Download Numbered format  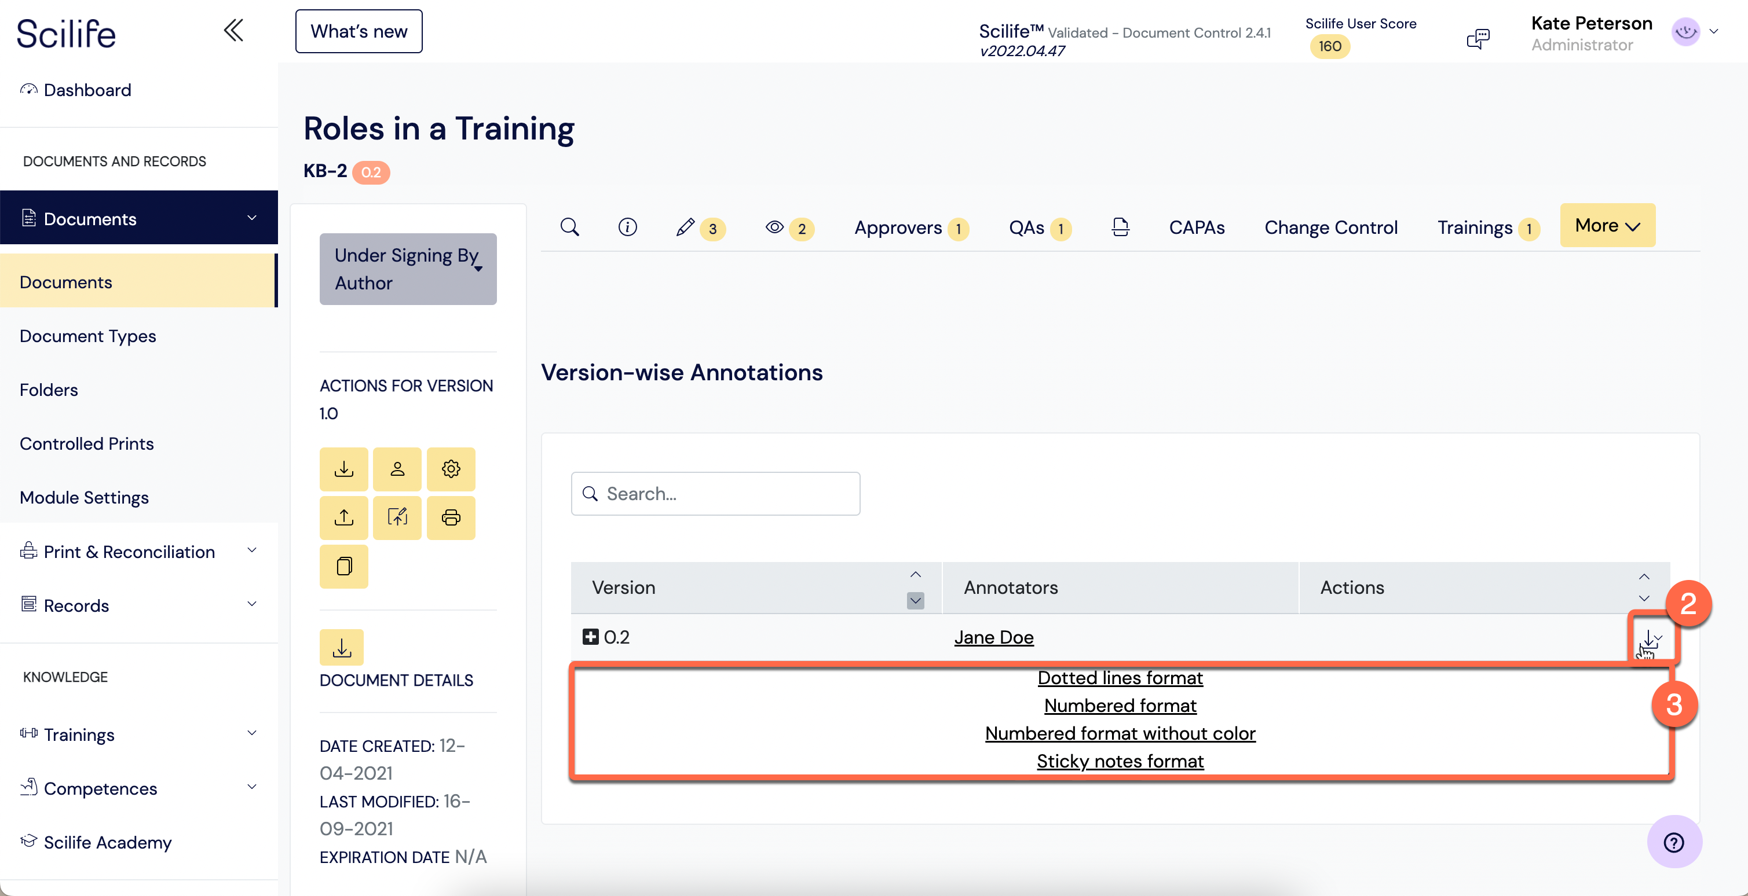point(1120,706)
